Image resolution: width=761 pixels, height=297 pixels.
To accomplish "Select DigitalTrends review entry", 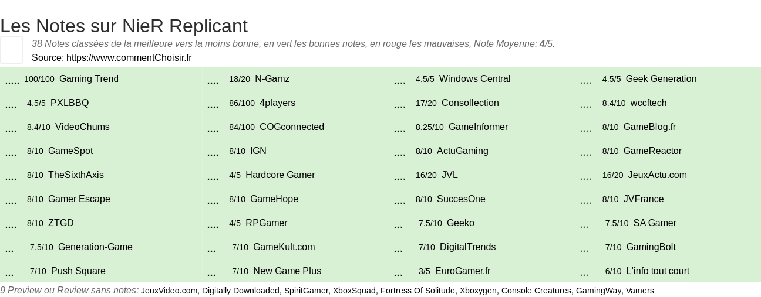I will click(467, 247).
